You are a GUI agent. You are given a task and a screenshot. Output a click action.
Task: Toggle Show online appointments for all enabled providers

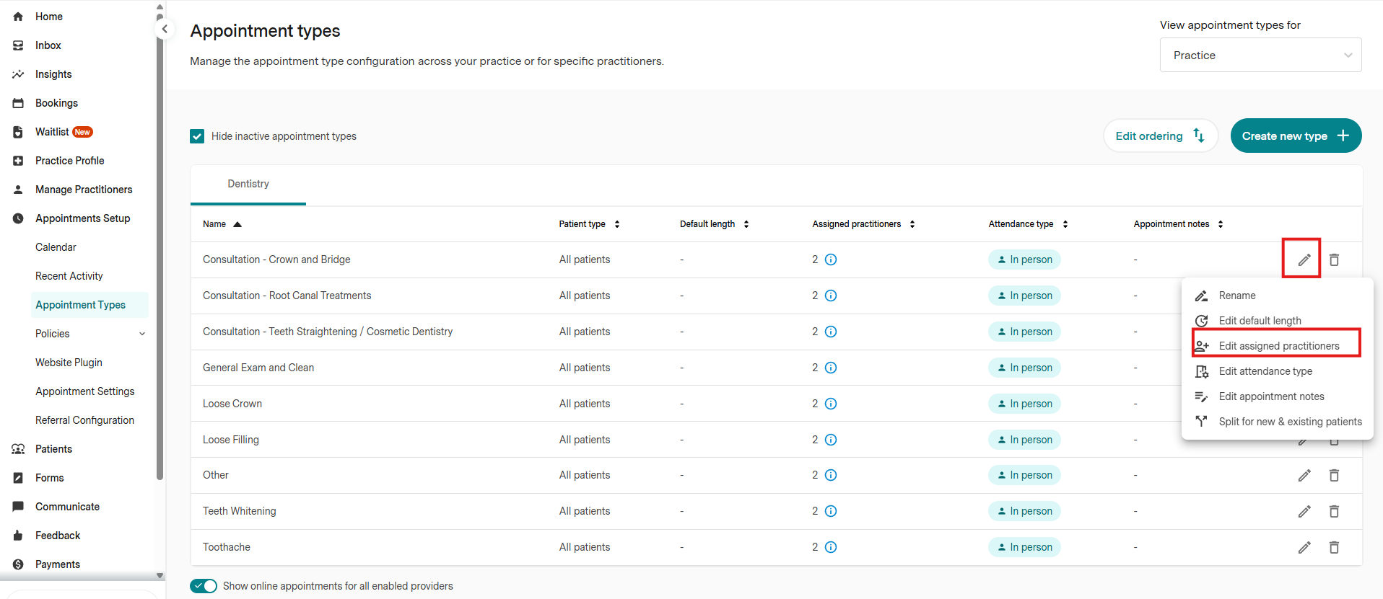204,586
